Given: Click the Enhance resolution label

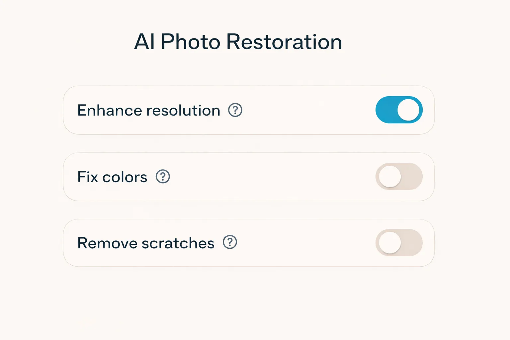Looking at the screenshot, I should [x=148, y=110].
